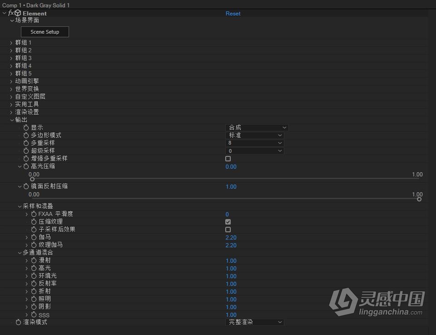Click stopwatch icon next to 折射

pyautogui.click(x=34, y=291)
